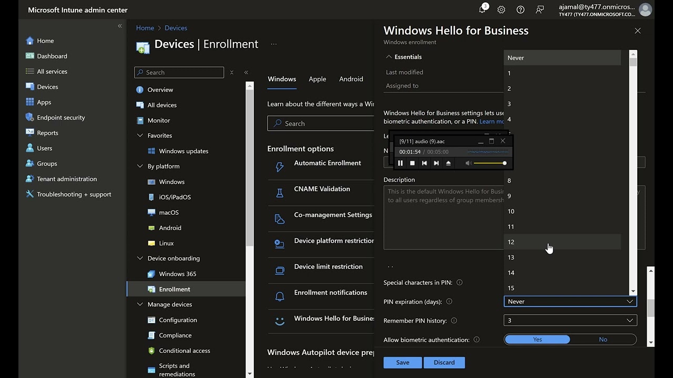Viewport: 673px width, 378px height.
Task: Click the eject button in audio player
Action: pyautogui.click(x=448, y=163)
